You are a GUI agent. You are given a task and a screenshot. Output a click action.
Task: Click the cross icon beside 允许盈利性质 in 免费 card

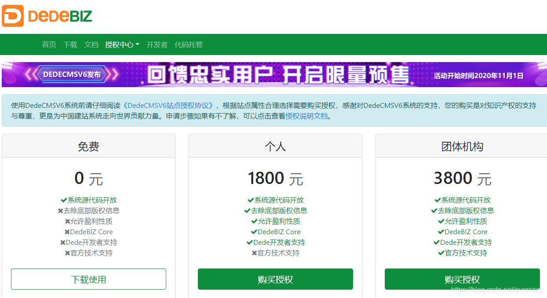coord(68,221)
